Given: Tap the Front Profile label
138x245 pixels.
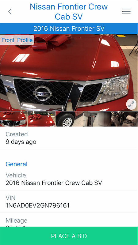Looking at the screenshot, I should click(x=17, y=40).
